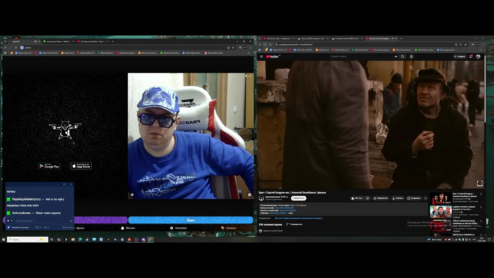This screenshot has width=494, height=278.
Task: Click the YouTube logo to go home
Action: 272,56
